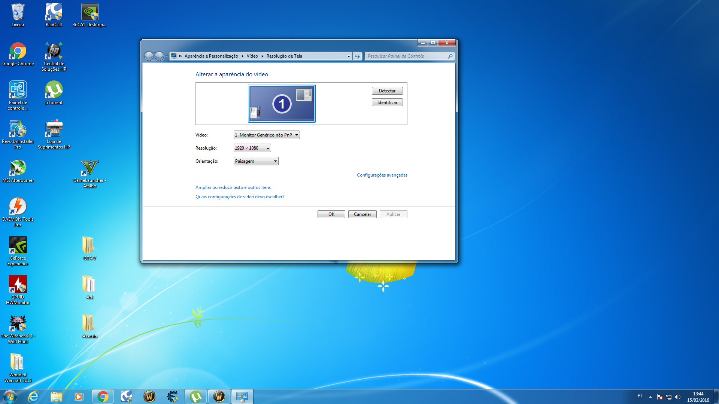Screen dimensions: 719x404
Task: Open Central de Soluções HP shortcut
Action: pyautogui.click(x=54, y=57)
